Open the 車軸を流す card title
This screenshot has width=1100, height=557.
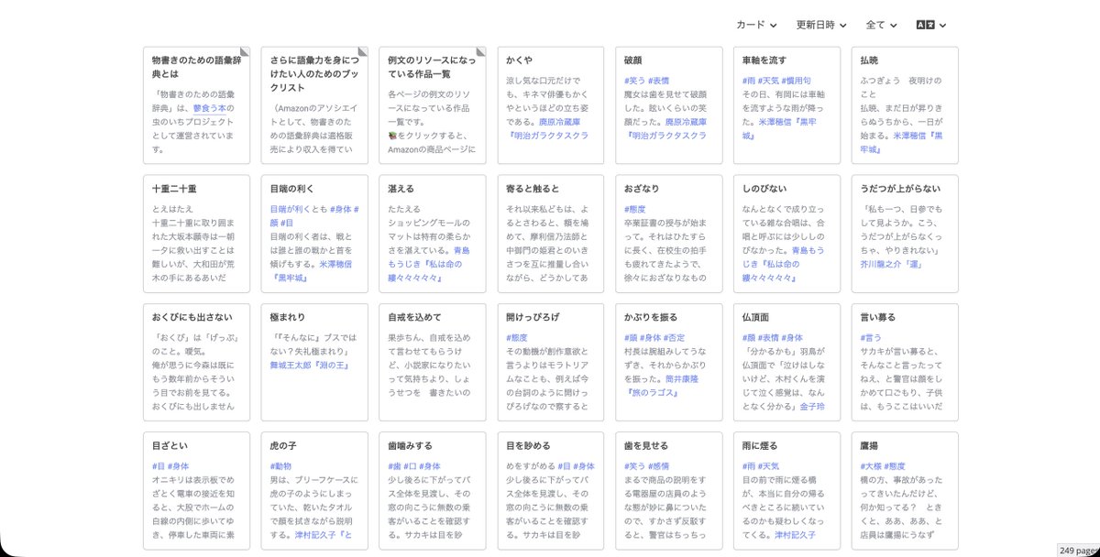764,60
